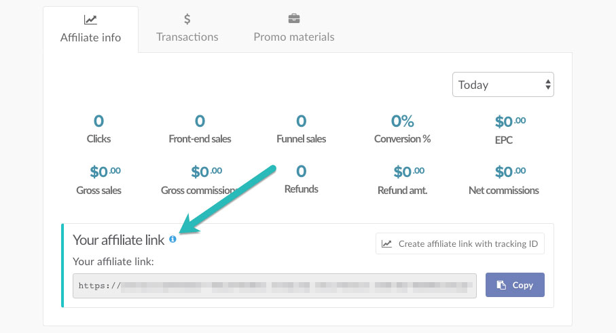Copy the affiliate link
Screen dimensions: 616x333
[515, 285]
